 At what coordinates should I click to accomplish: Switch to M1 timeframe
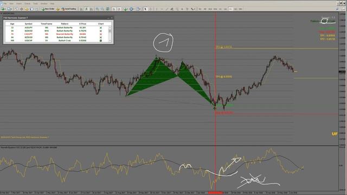[x=200, y=9]
